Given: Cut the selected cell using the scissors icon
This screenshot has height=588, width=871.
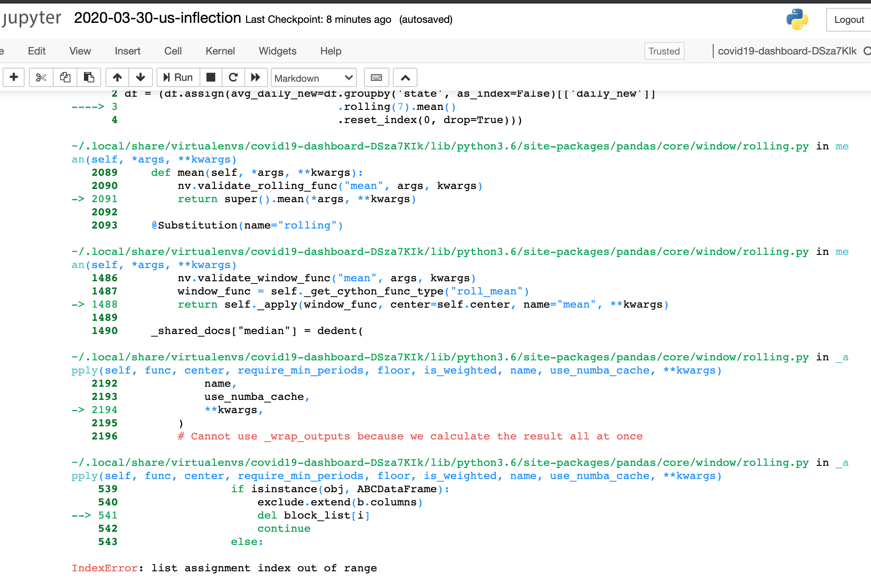Looking at the screenshot, I should pos(41,77).
